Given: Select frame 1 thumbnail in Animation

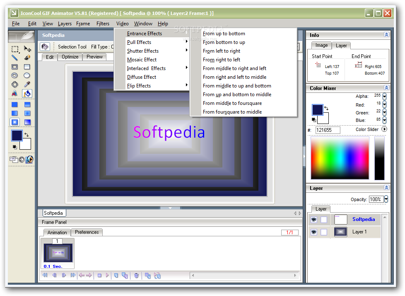Looking at the screenshot, I should pyautogui.click(x=58, y=253).
